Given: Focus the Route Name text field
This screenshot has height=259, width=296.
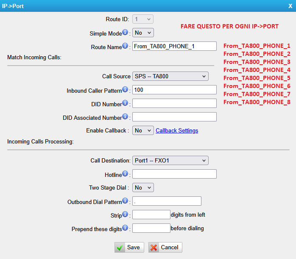Looking at the screenshot, I should tap(174, 47).
